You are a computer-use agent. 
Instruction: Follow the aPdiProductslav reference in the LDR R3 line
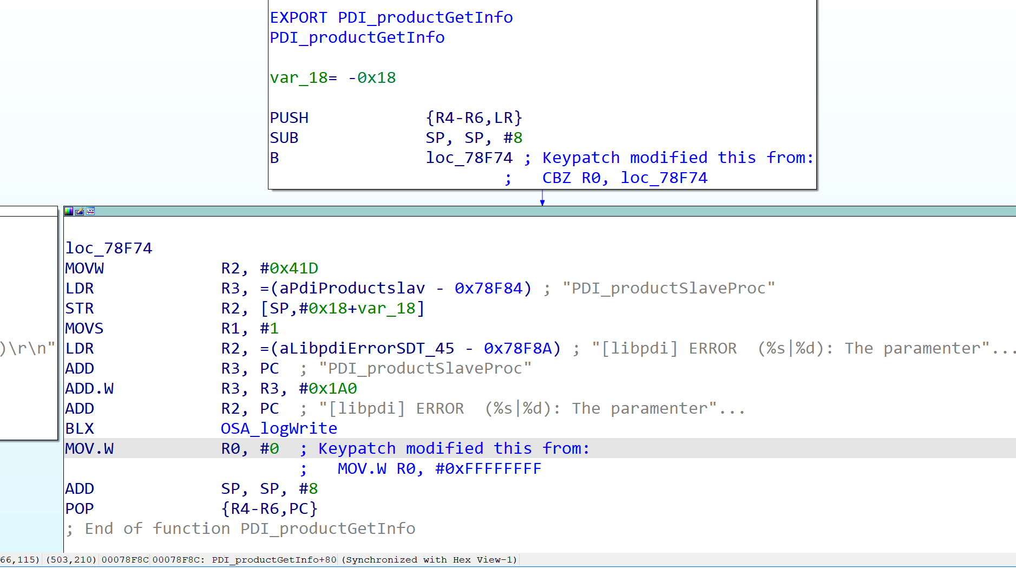[x=352, y=288]
